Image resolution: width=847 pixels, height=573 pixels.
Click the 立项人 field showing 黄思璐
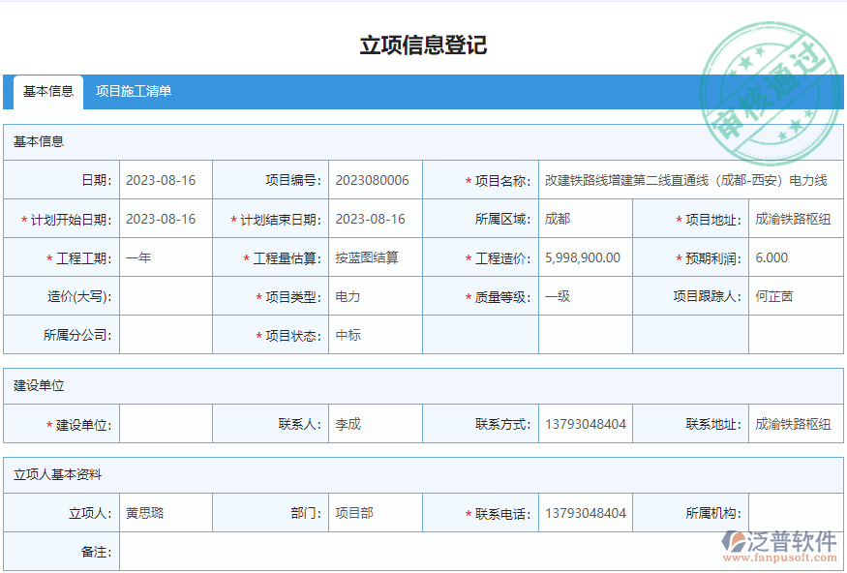[x=165, y=512]
